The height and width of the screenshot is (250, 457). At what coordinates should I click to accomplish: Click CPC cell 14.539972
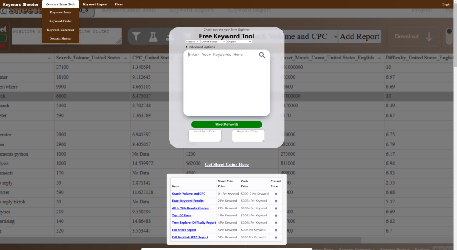142,164
